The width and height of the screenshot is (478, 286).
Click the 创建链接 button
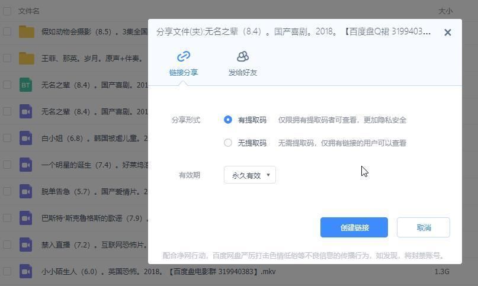(354, 227)
